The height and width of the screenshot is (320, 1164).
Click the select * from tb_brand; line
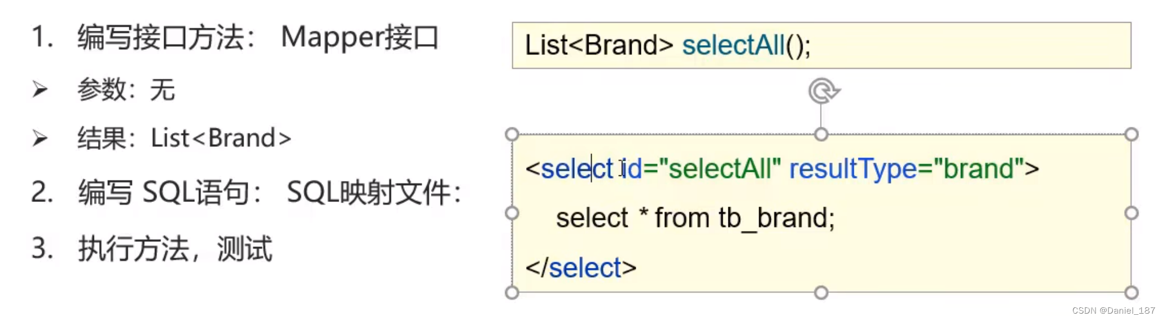(695, 219)
